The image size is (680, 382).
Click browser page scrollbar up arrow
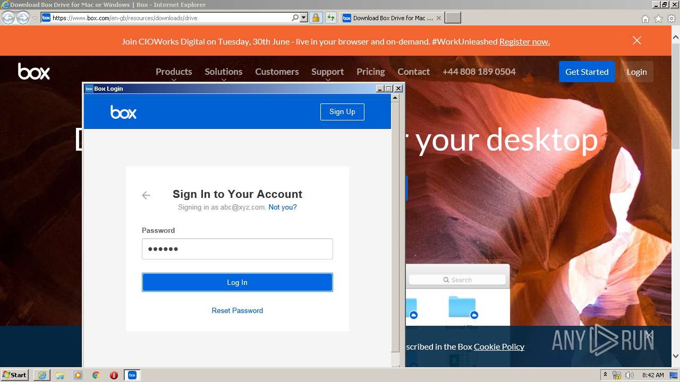[x=676, y=38]
